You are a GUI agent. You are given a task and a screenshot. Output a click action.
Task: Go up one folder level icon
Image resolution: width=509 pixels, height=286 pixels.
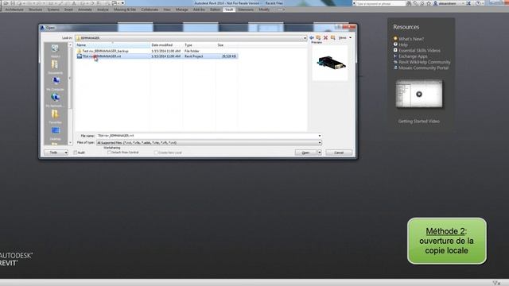click(318, 38)
